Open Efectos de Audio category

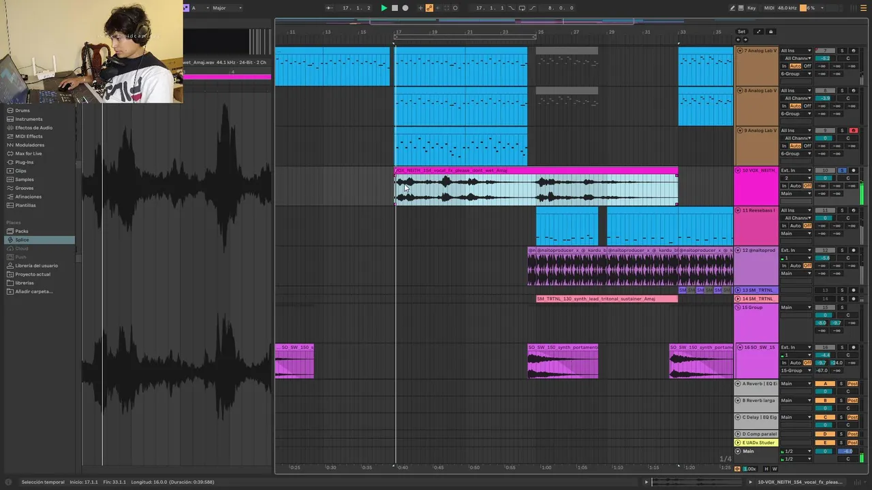tap(33, 128)
